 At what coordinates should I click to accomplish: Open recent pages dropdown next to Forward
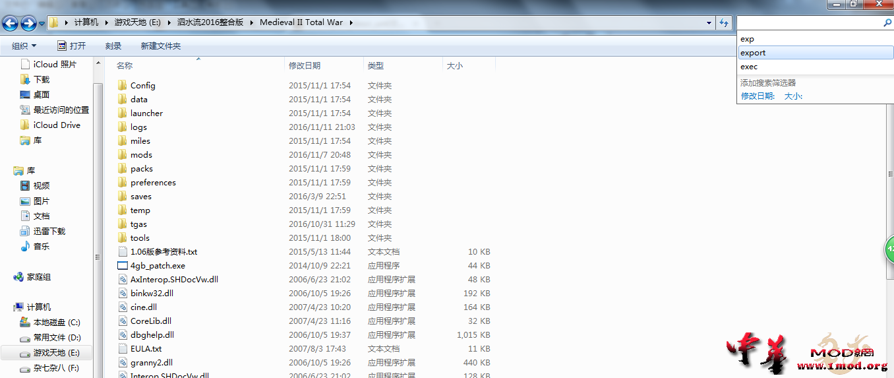point(42,24)
